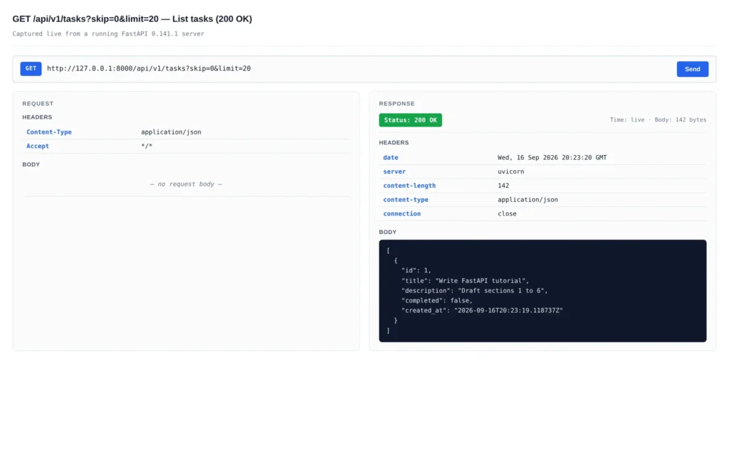Click the "description" line in JSON body
This screenshot has width=729, height=468.
coord(474,291)
